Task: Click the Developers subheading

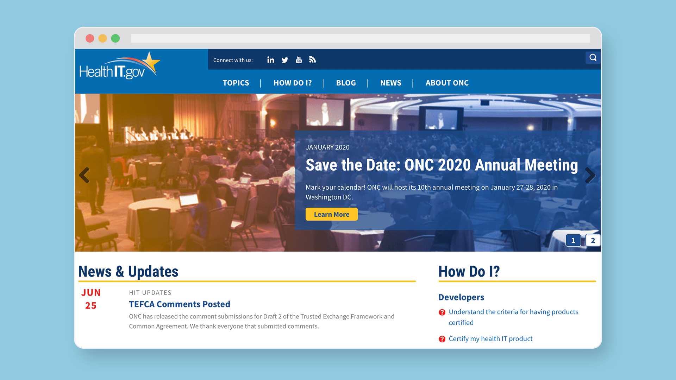Action: (x=461, y=297)
